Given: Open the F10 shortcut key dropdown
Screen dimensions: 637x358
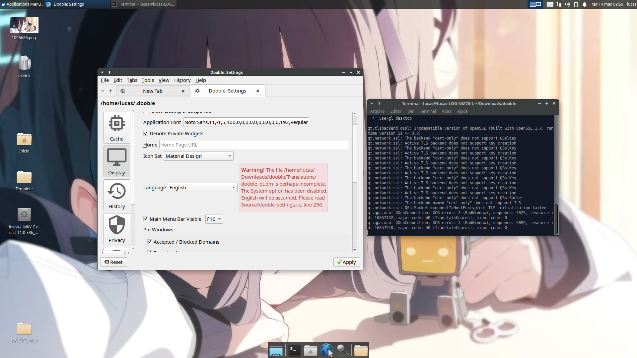Looking at the screenshot, I should [x=214, y=219].
